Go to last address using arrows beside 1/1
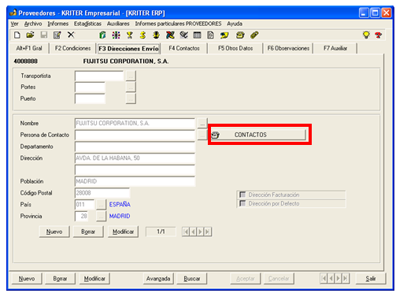The width and height of the screenshot is (407, 297). click(208, 232)
